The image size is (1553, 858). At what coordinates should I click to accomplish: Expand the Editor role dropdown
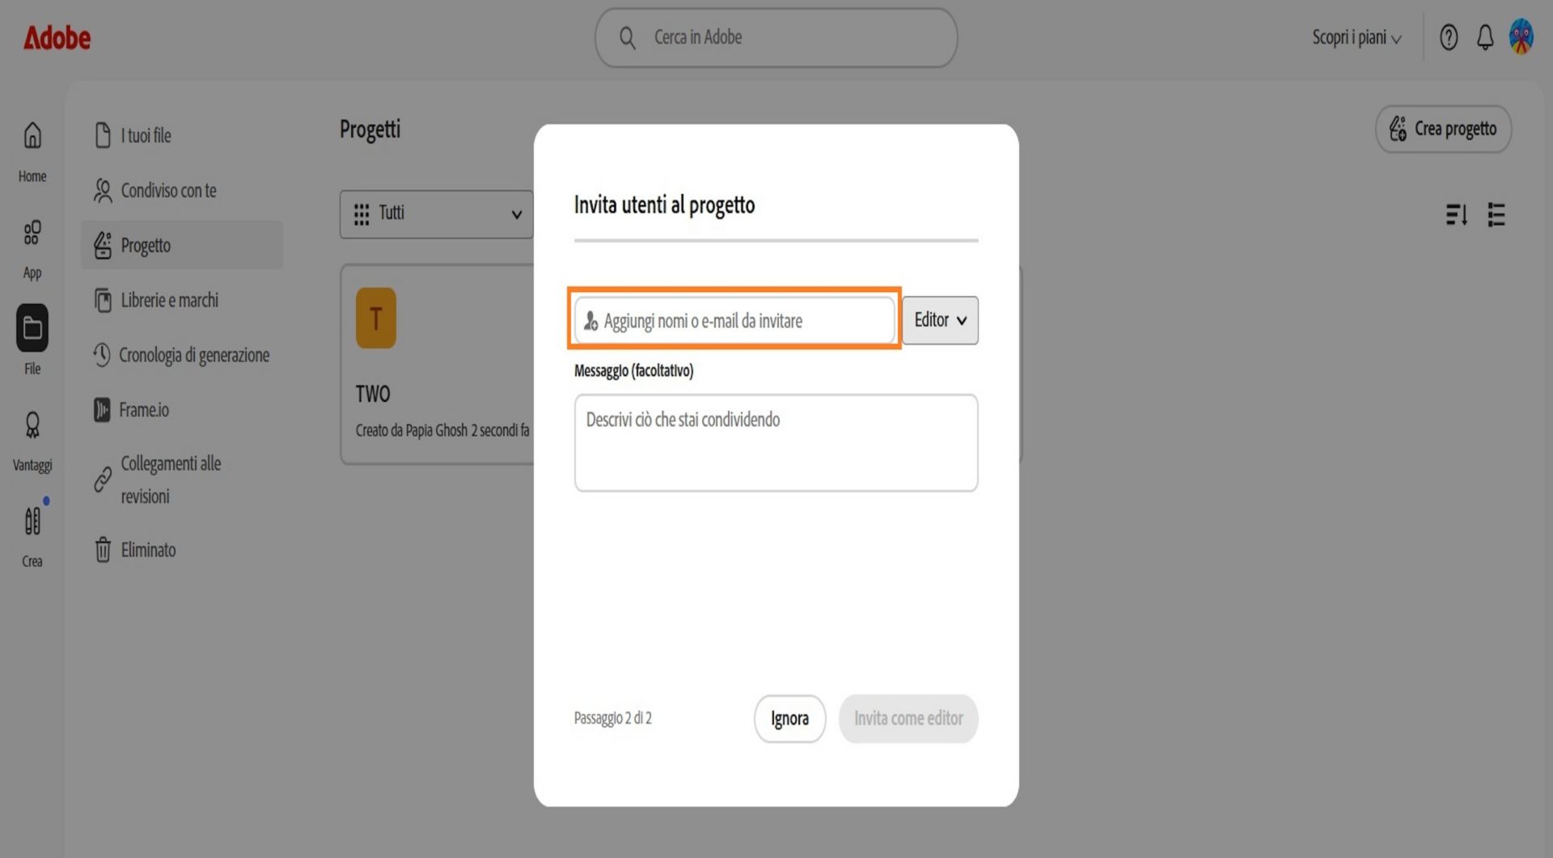[x=940, y=320]
